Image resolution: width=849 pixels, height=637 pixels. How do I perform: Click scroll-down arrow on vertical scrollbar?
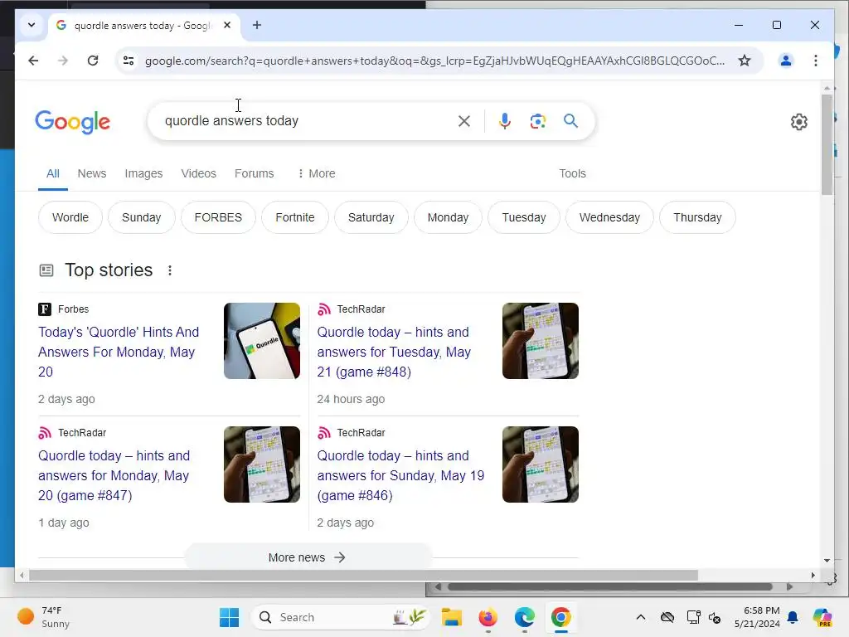(x=827, y=560)
